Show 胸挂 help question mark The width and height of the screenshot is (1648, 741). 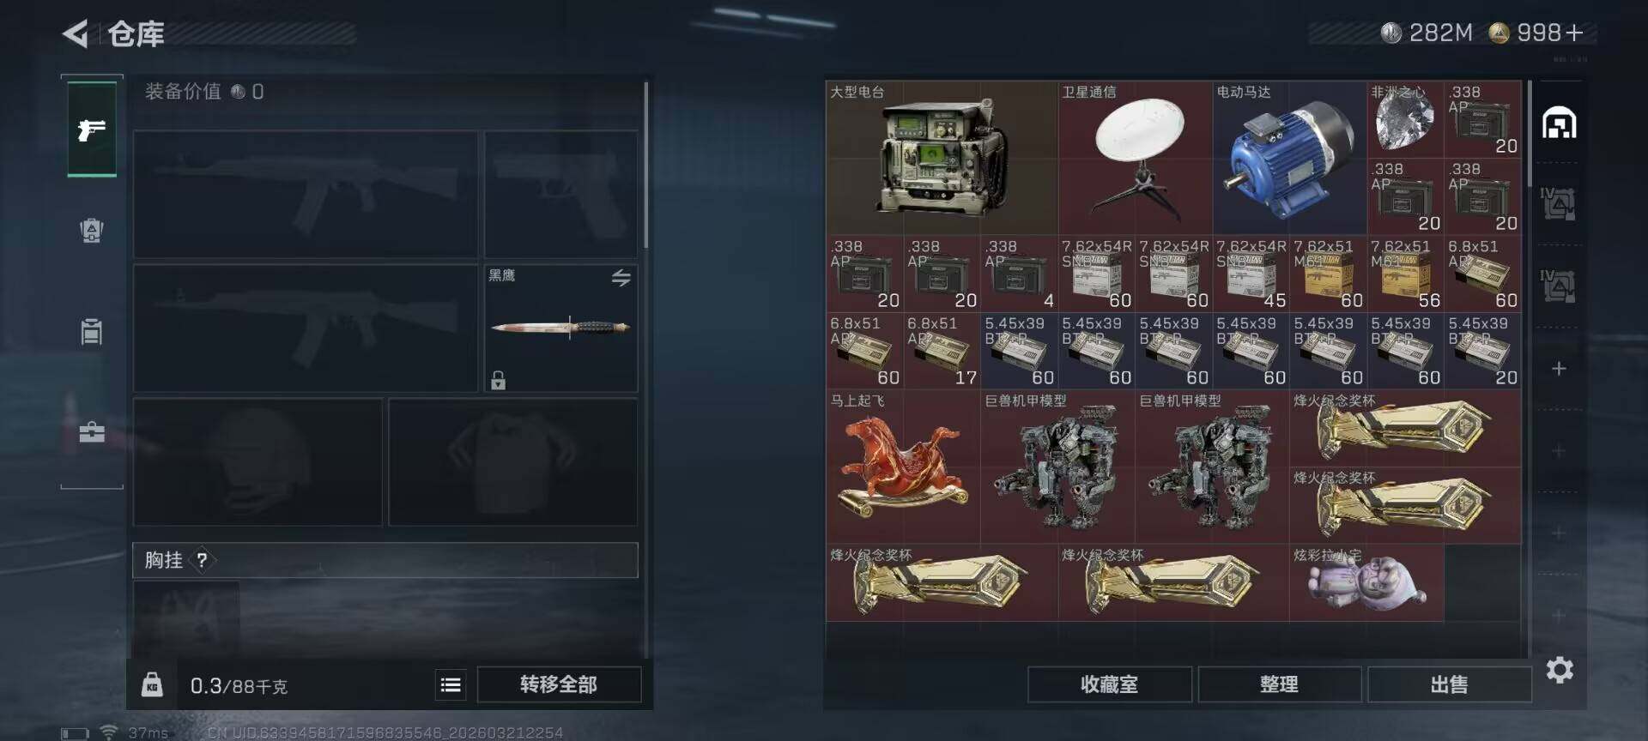(202, 560)
